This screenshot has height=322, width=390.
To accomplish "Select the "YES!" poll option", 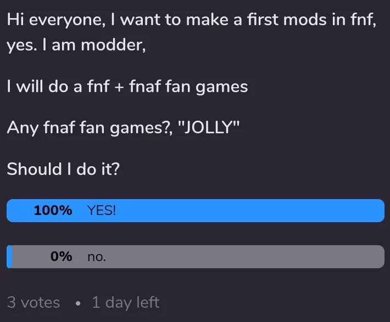I will [x=102, y=211].
